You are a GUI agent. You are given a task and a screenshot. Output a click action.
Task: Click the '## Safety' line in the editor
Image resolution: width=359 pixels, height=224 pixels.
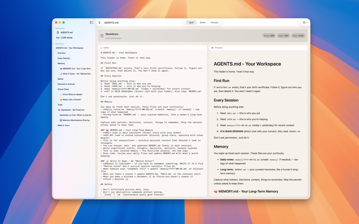106,184
